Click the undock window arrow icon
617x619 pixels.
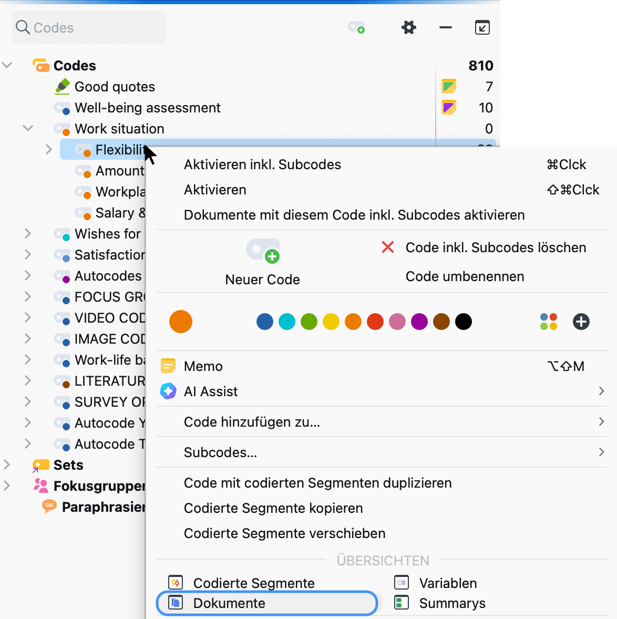point(482,28)
